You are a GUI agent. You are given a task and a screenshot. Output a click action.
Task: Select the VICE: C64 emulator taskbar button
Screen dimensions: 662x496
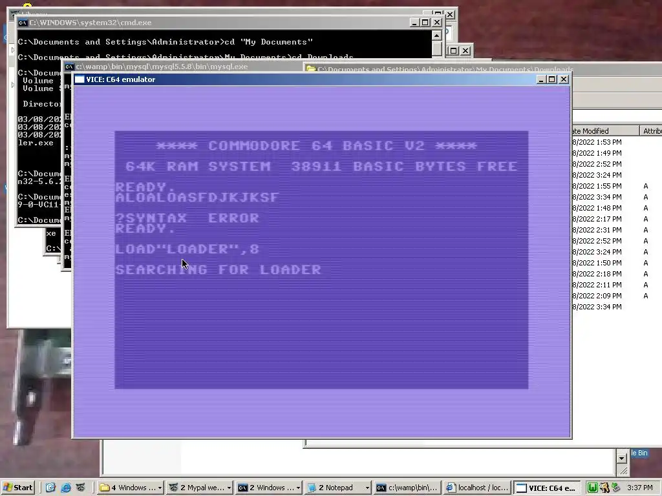click(x=547, y=488)
